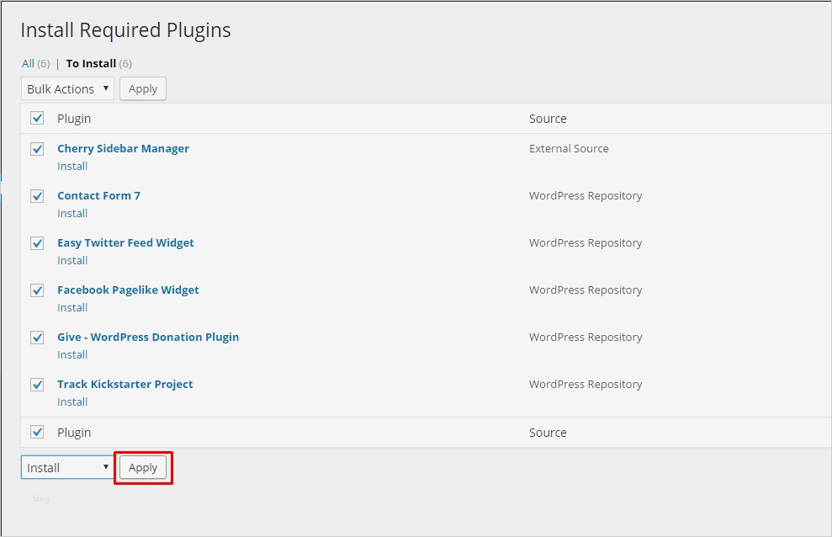Toggle the Facebook Pagelike Widget checkbox

point(37,290)
